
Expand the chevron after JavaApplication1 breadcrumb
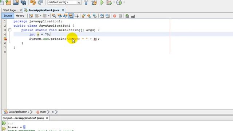[x=31, y=112]
